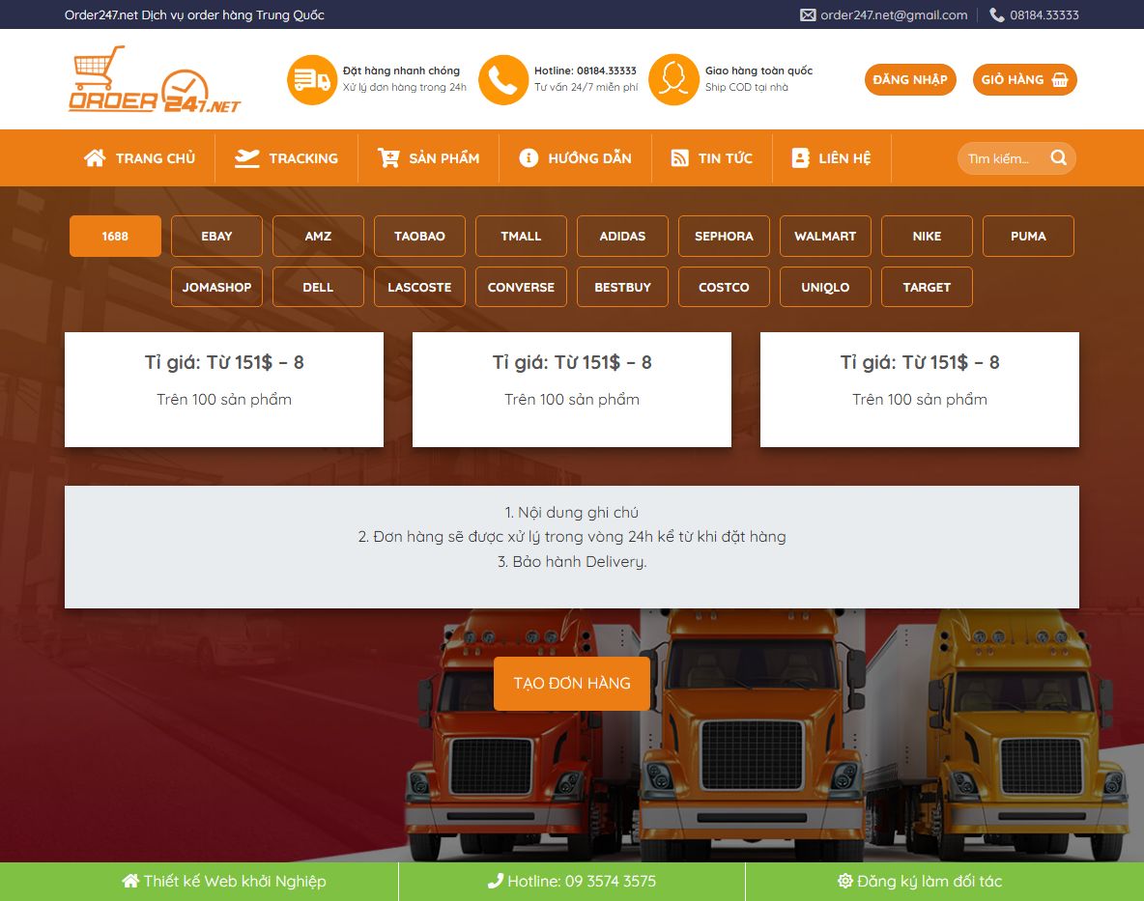The image size is (1144, 901).
Task: Click the phone icon in the footer hotline
Action: point(496,881)
